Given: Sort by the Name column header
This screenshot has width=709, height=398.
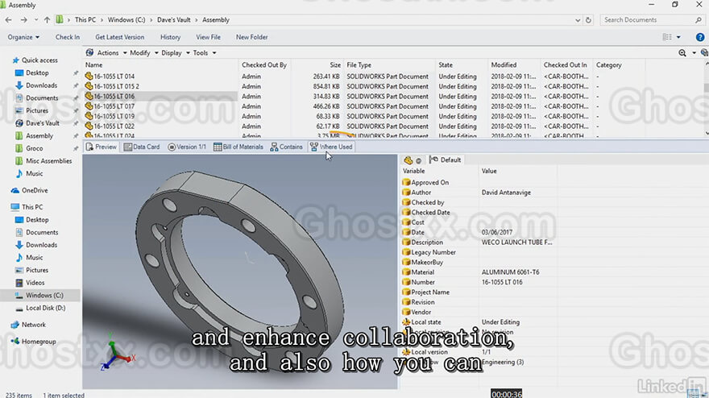Looking at the screenshot, I should tap(94, 65).
